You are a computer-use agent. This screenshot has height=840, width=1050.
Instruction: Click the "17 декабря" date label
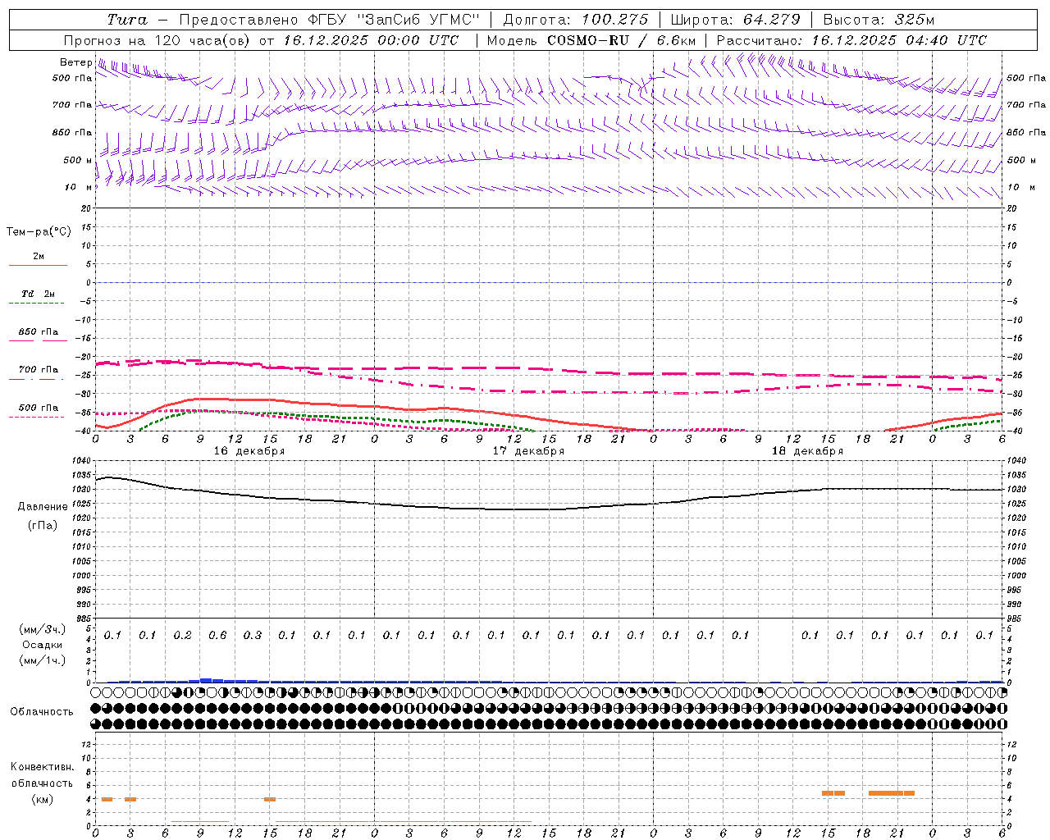click(528, 451)
